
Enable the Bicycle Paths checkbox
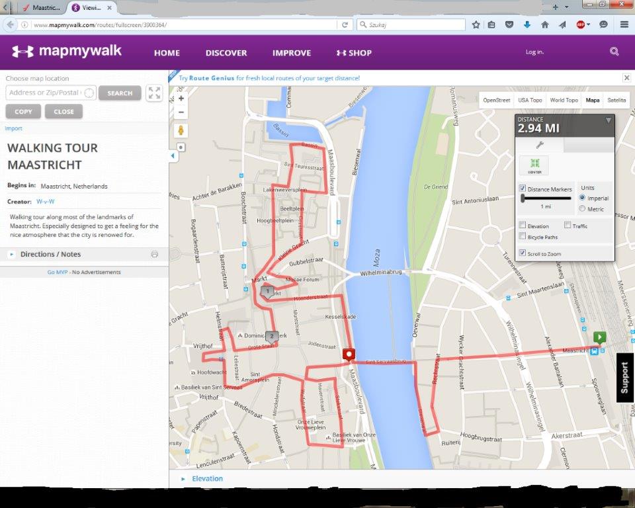[x=523, y=236]
